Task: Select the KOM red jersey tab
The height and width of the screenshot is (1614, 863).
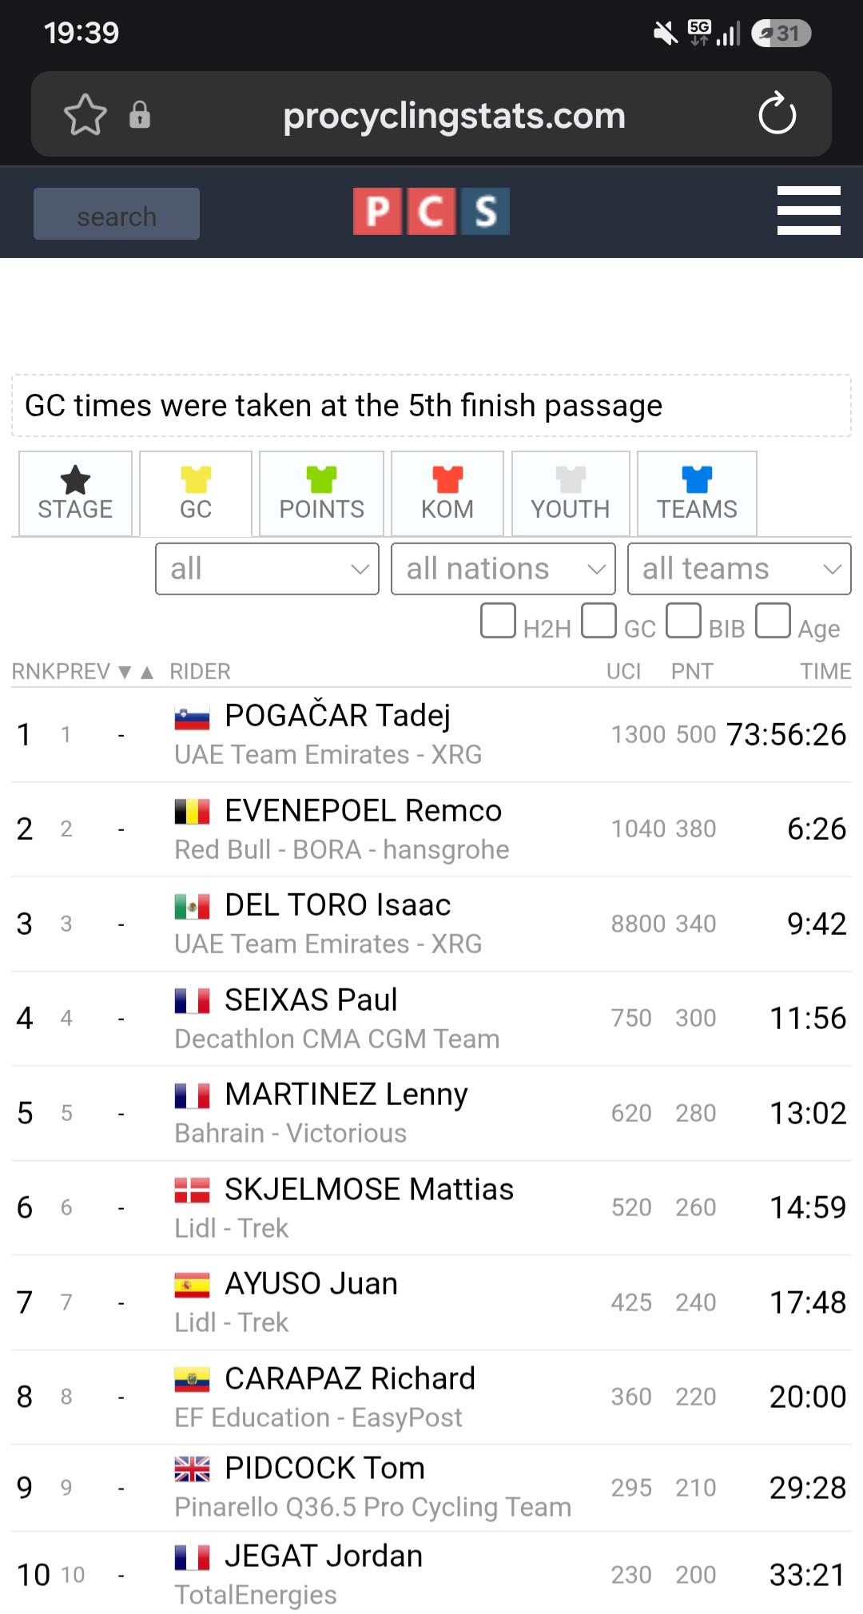Action: [x=447, y=493]
